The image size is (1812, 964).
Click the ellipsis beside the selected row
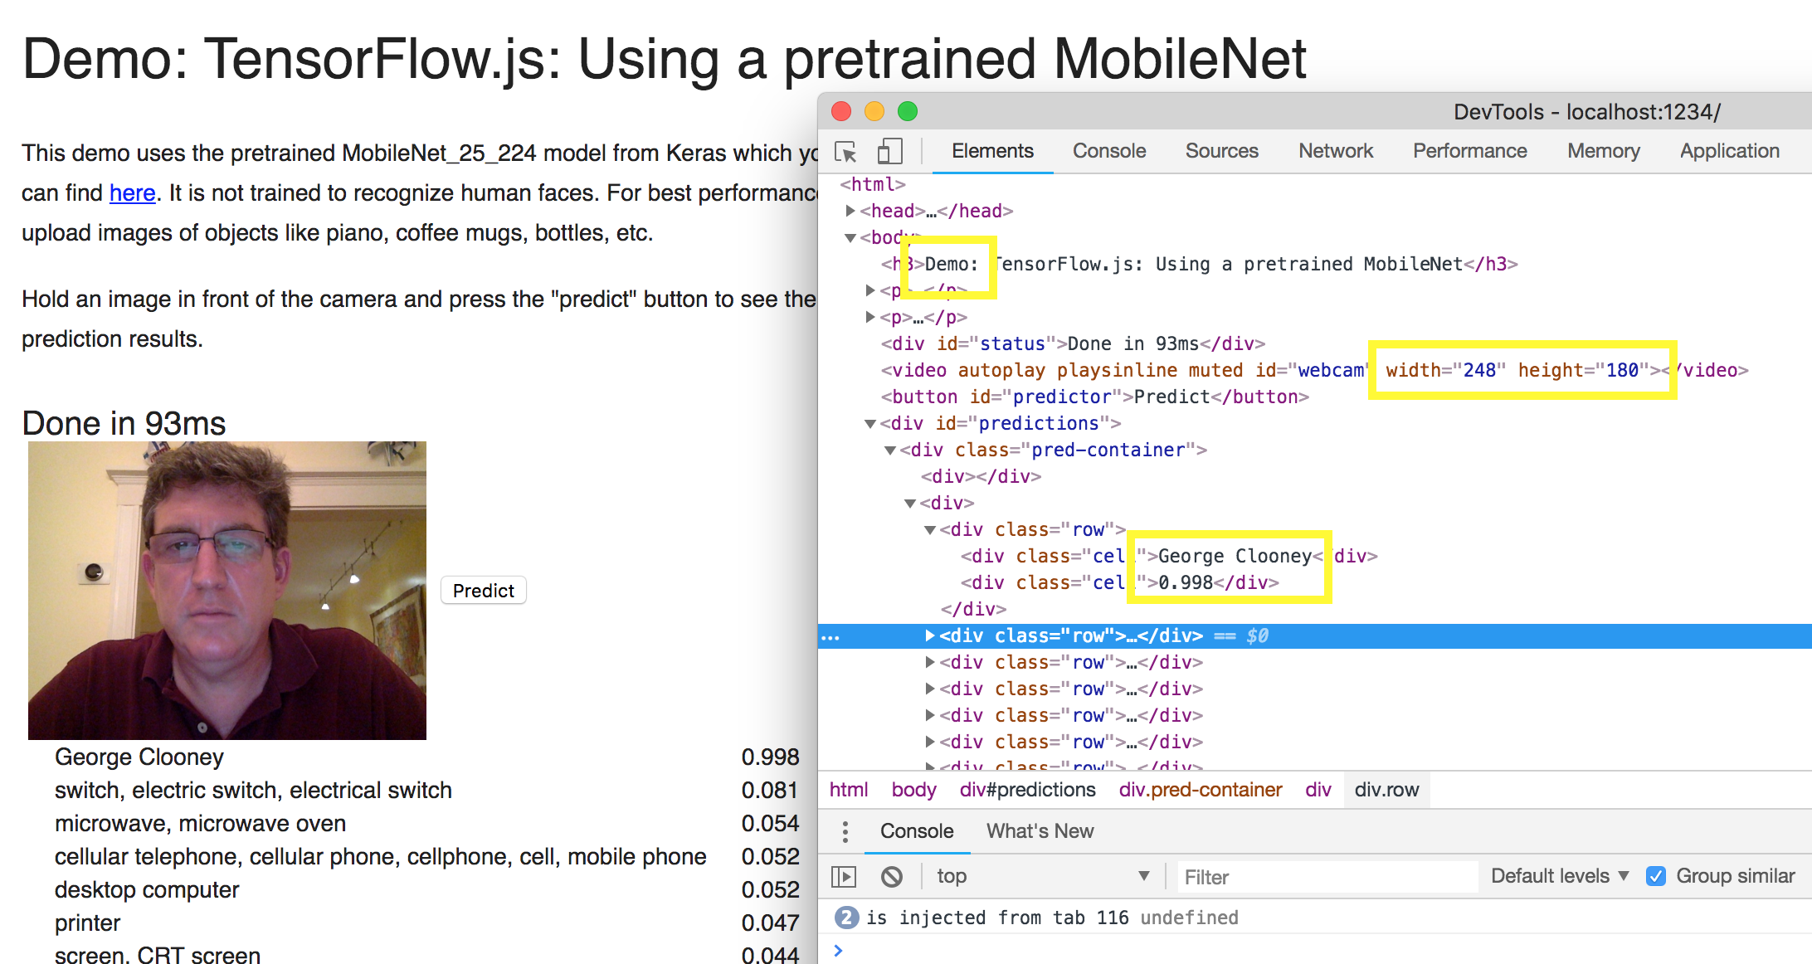click(x=830, y=637)
